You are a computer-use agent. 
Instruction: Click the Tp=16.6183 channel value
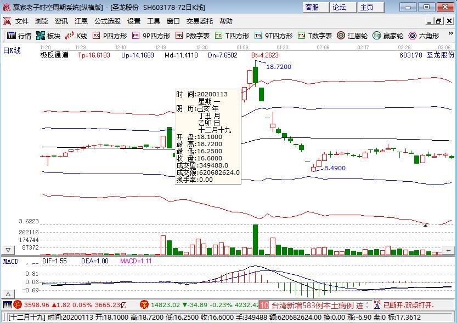point(94,55)
